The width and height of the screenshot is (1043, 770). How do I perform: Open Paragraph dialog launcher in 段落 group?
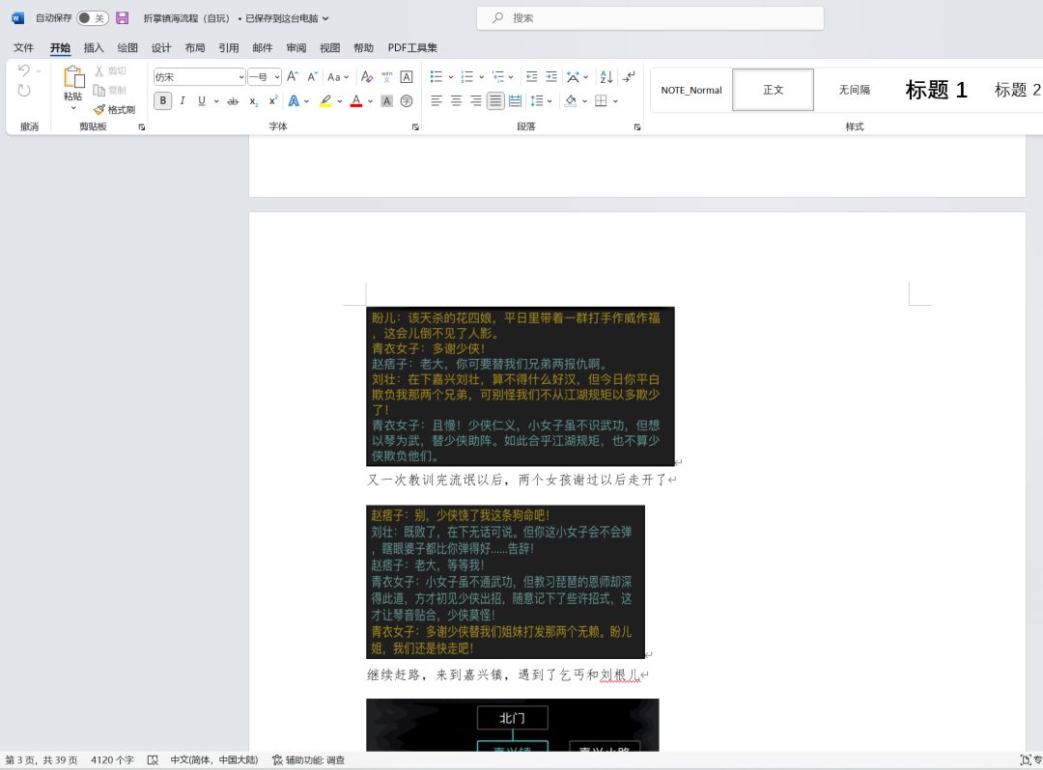(x=637, y=127)
